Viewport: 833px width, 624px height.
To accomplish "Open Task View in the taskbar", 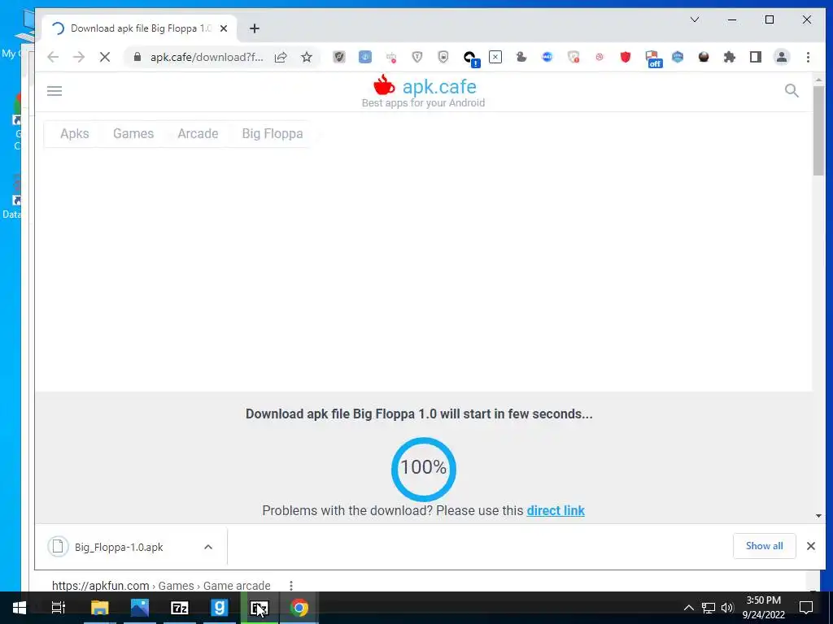I will 59,608.
